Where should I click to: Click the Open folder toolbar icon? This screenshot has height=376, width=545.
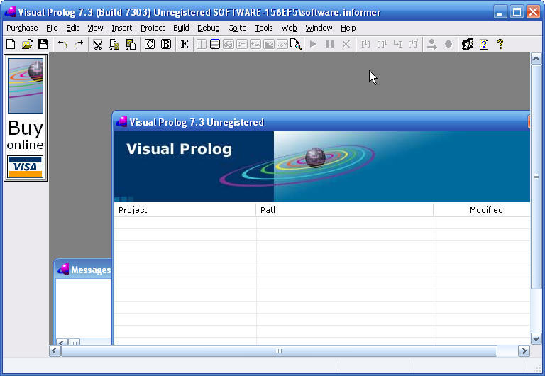(x=27, y=44)
